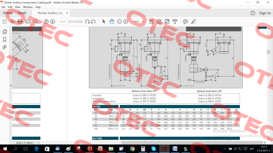The image size is (273, 153).
Task: Open the Bookmarks panel
Action: tap(5, 39)
